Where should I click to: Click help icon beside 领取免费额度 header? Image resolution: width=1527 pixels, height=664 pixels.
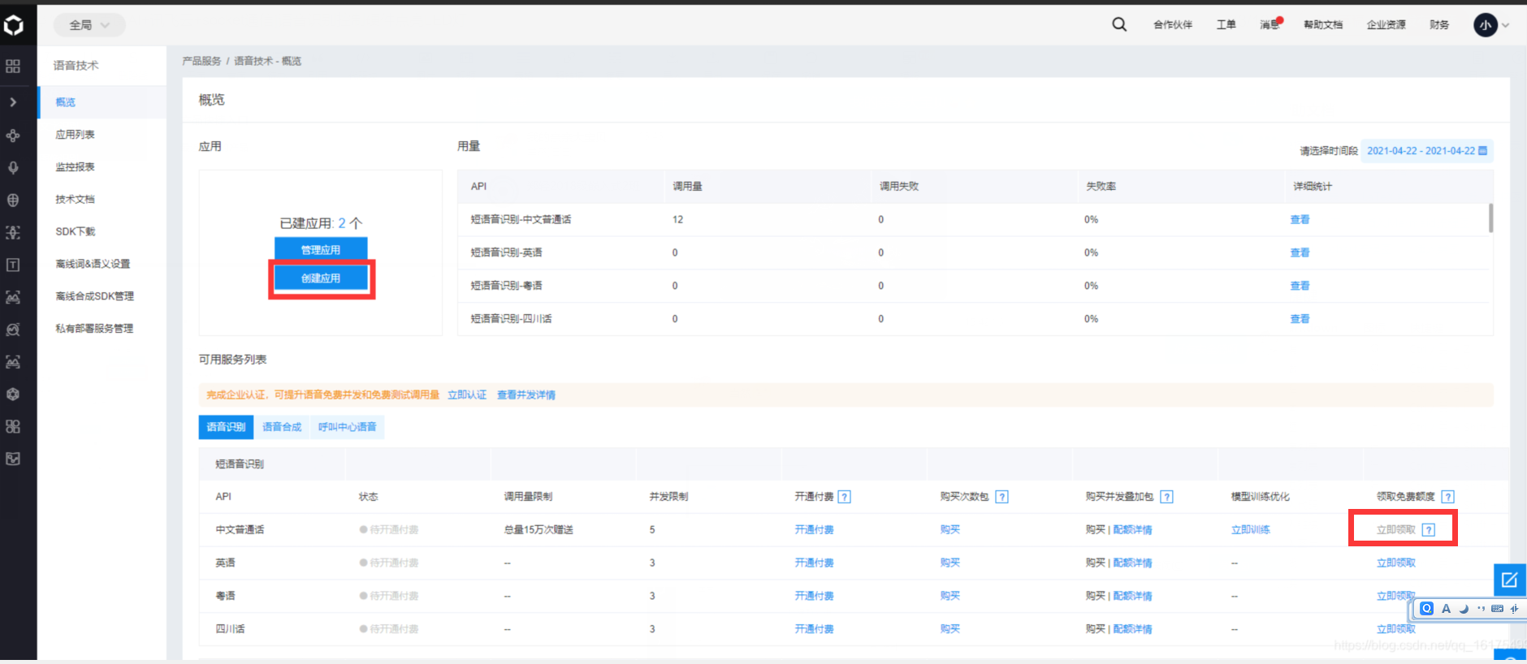click(1448, 497)
